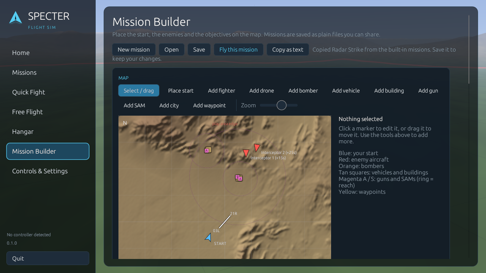
Task: Select the Interceptor 1 red enemy marker
Action: [x=246, y=153]
